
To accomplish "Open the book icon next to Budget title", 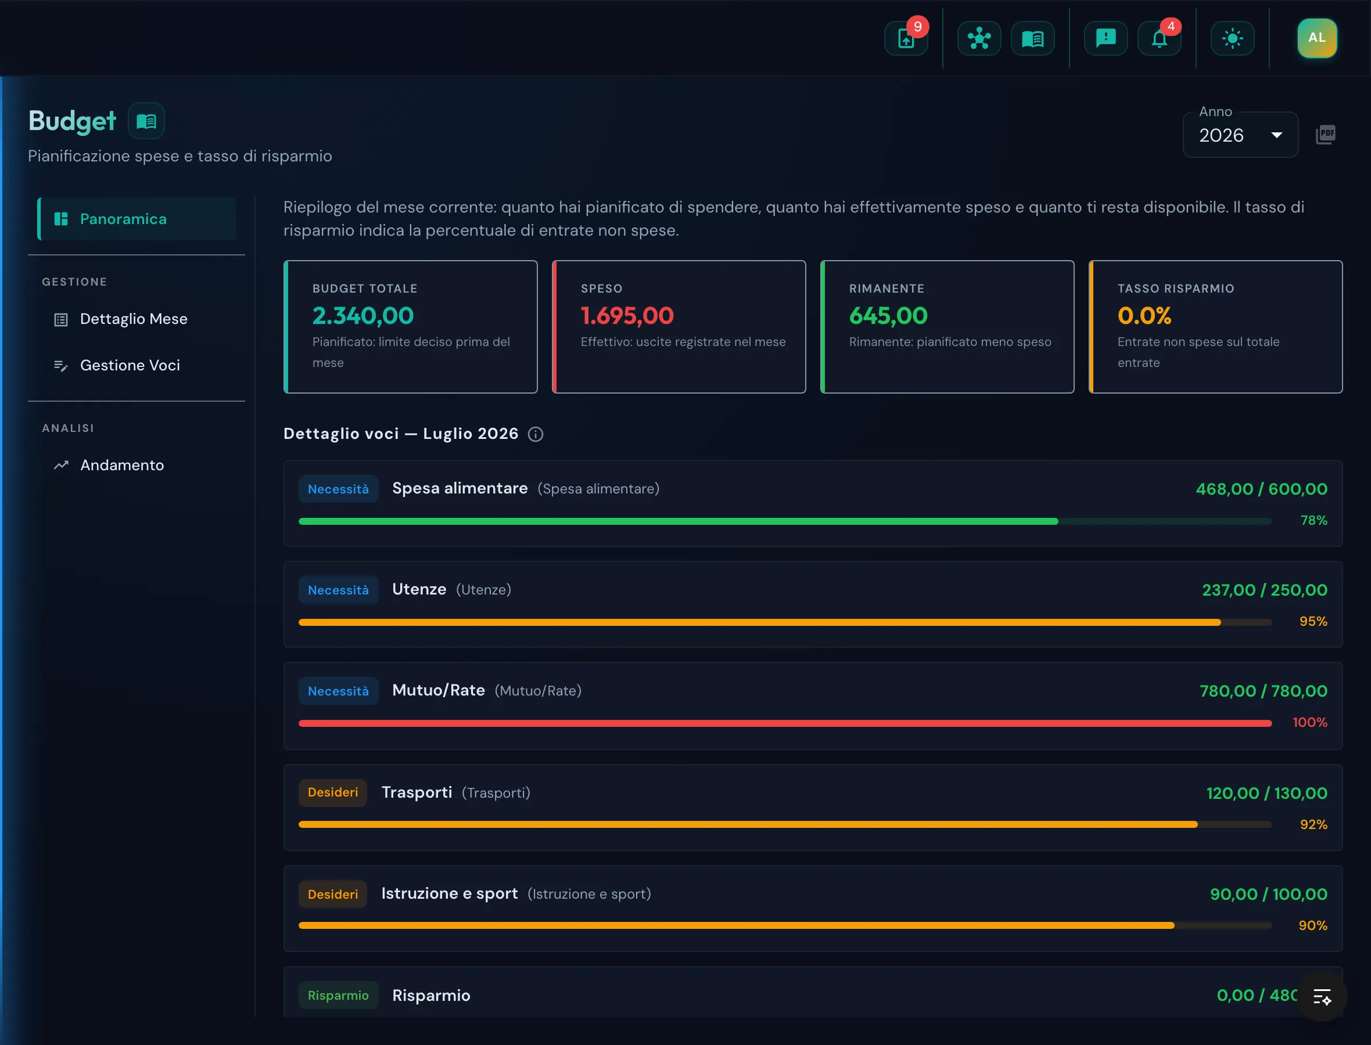I will (146, 121).
